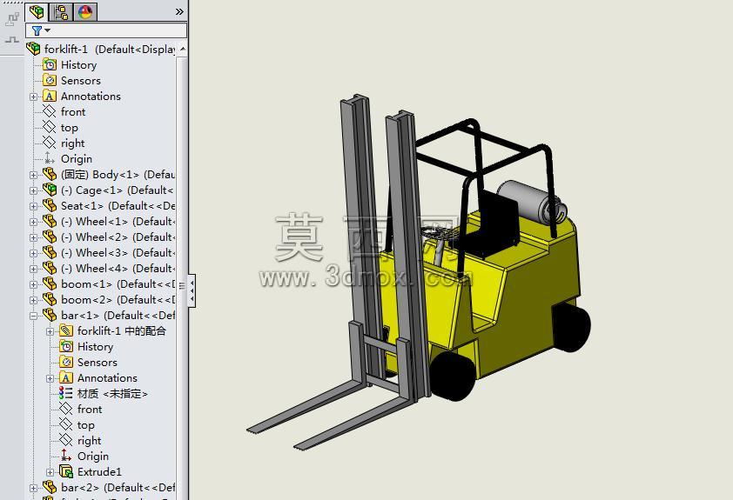
Task: Click the History folder icon
Action: (50, 65)
